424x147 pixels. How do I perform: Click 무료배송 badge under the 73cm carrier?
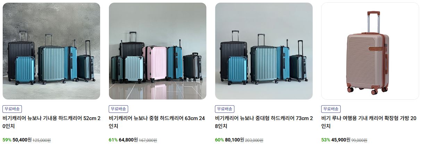pos(225,109)
